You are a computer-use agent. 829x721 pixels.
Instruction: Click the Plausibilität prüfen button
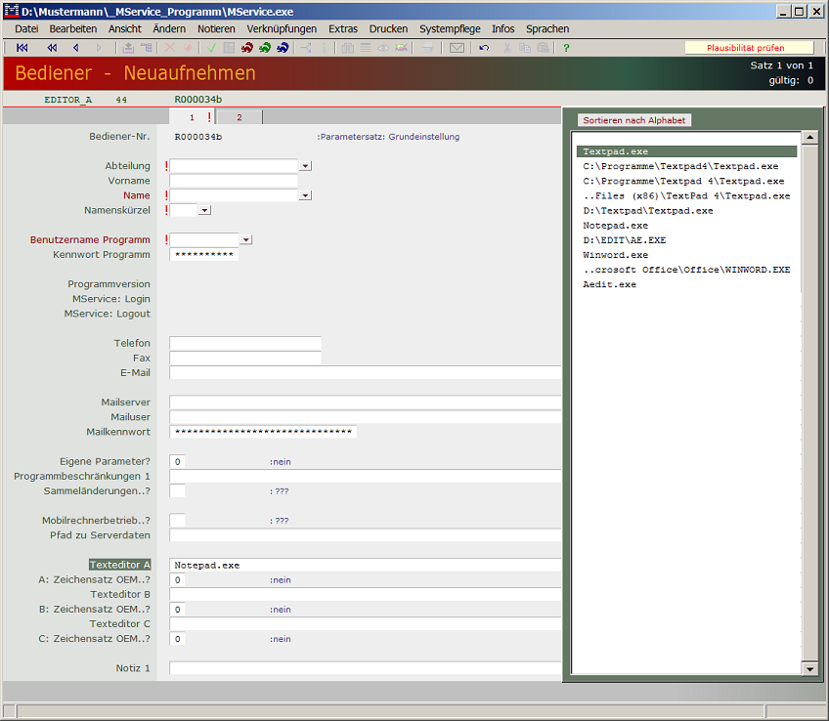point(746,48)
